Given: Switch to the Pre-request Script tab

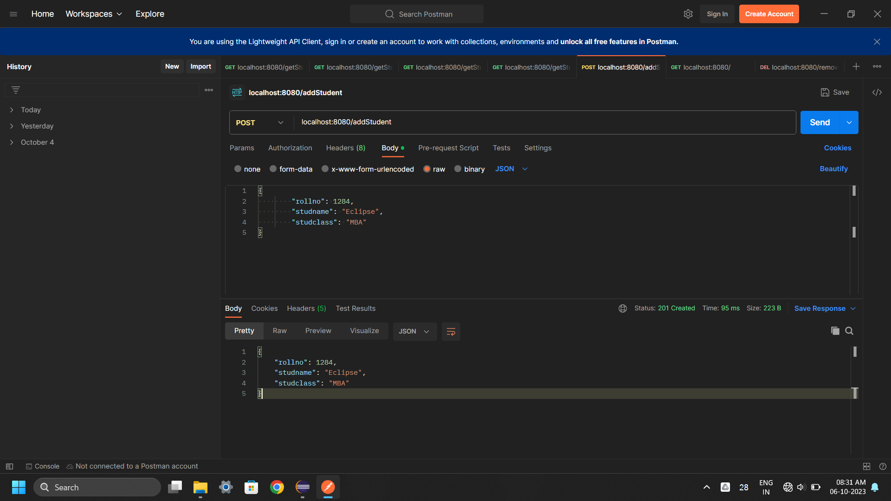Looking at the screenshot, I should tap(448, 148).
